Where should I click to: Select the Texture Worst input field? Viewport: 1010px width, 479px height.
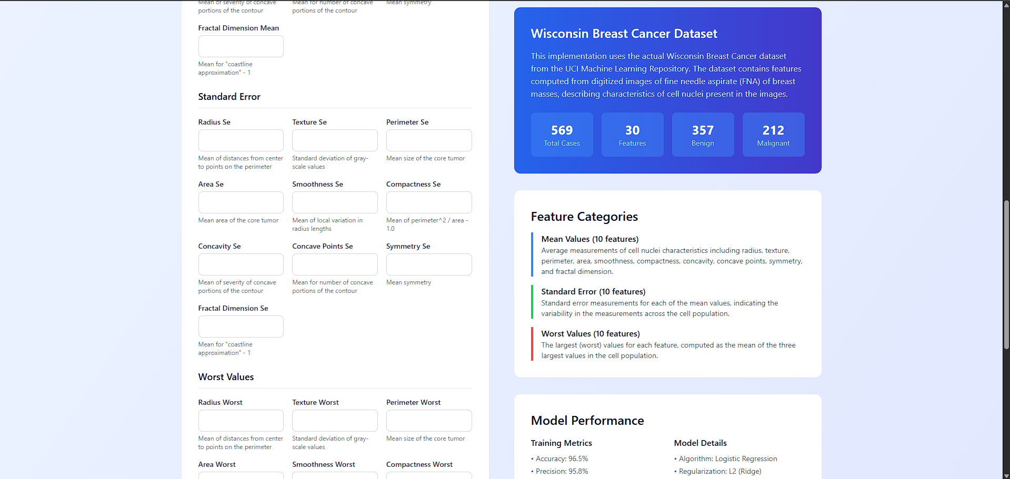click(x=335, y=421)
